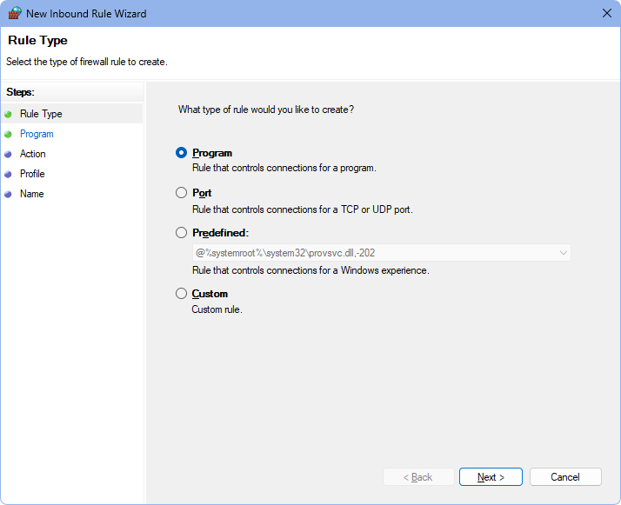Go to the Rule Type step
The height and width of the screenshot is (505, 621).
click(41, 114)
